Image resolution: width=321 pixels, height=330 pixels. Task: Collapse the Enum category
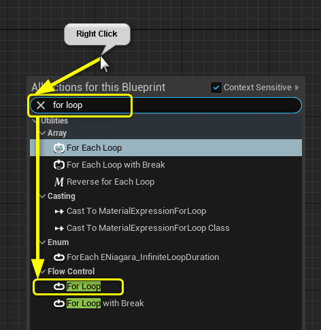coord(42,242)
